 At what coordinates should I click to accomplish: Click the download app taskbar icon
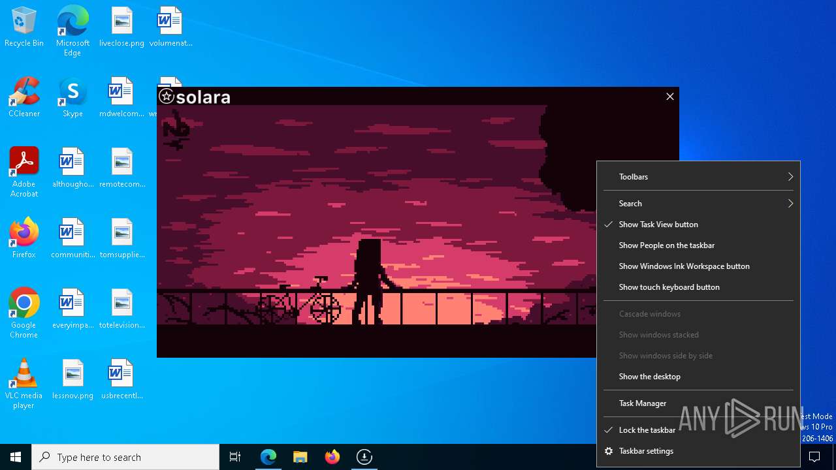(364, 457)
